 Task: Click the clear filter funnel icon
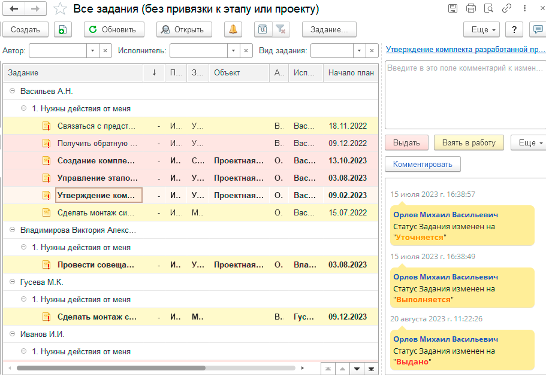coord(279,30)
